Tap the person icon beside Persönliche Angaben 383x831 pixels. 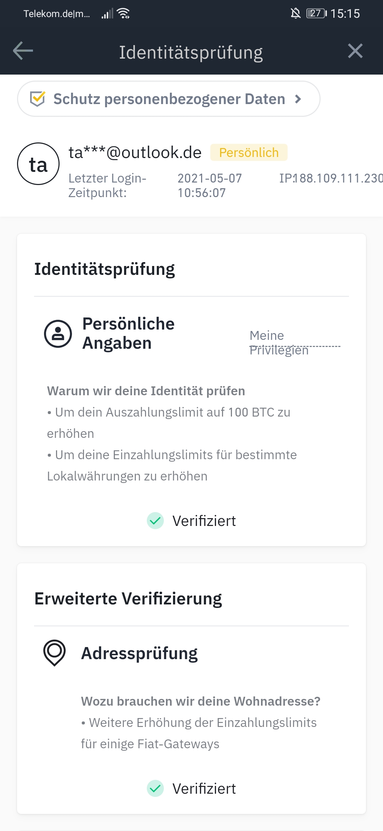58,334
